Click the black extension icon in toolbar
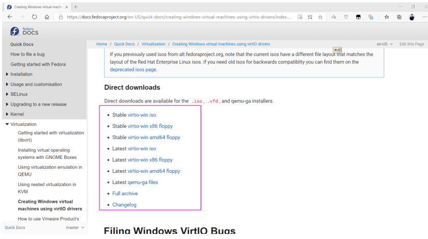The width and height of the screenshot is (428, 239). (358, 17)
